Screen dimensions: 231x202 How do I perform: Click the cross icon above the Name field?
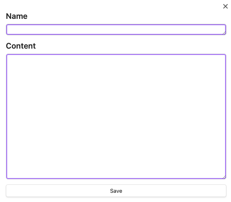225,6
